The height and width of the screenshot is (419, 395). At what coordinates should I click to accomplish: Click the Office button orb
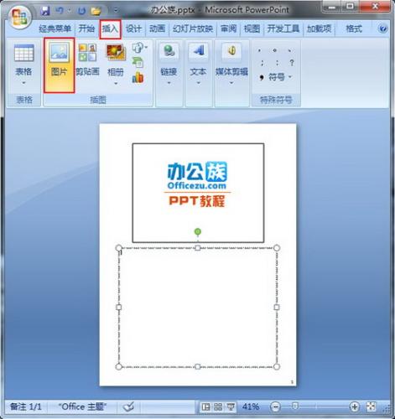coord(19,18)
